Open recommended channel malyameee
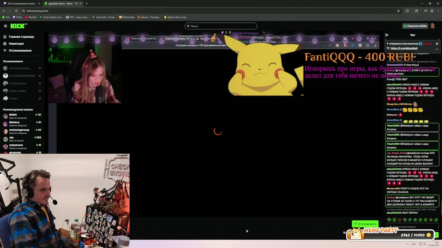Image resolution: width=442 pixels, height=248 pixels. [22, 146]
